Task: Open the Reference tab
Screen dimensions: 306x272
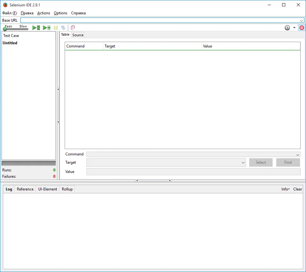Action: tap(25, 189)
